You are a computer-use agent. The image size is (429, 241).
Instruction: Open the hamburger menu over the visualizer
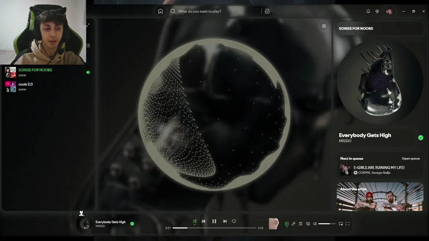pos(324,26)
